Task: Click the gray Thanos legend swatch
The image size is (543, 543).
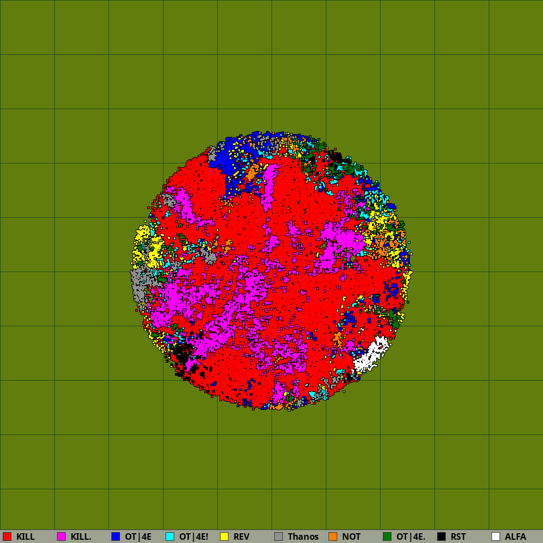Action: pyautogui.click(x=279, y=536)
